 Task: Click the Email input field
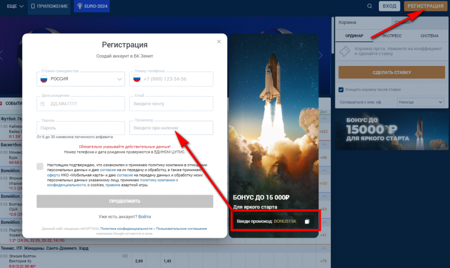tap(171, 104)
